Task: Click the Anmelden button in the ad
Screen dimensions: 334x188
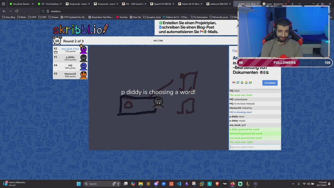Action: tap(270, 83)
